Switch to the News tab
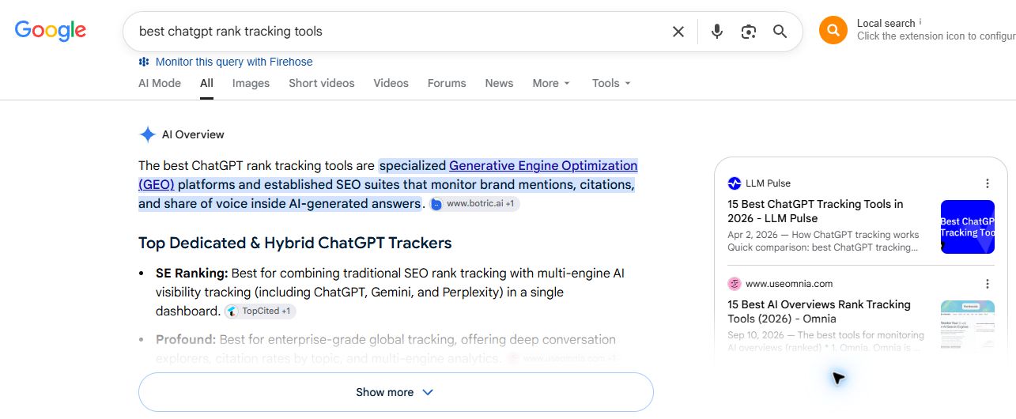Viewport: 1016px width, 419px height. 499,83
